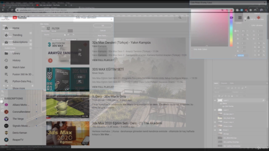Open the Layers panel options menu
The height and width of the screenshot is (151, 269).
[267, 83]
